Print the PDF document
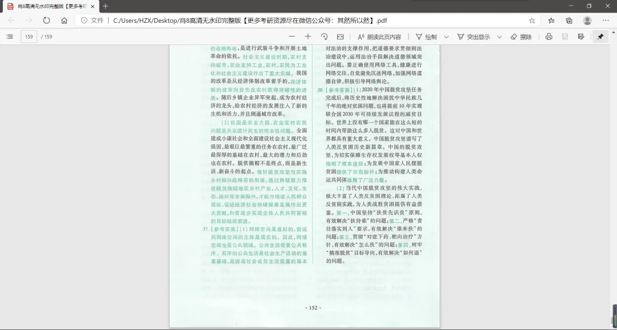 coord(548,36)
